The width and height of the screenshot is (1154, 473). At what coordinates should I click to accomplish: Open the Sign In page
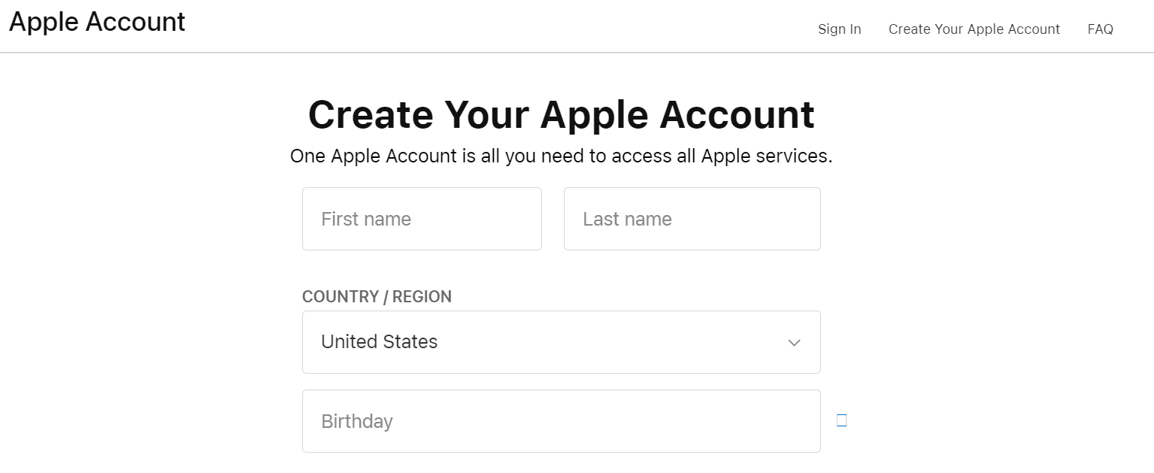tap(839, 29)
